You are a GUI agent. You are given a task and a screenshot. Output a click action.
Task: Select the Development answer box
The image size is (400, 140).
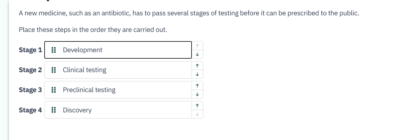tap(123, 50)
